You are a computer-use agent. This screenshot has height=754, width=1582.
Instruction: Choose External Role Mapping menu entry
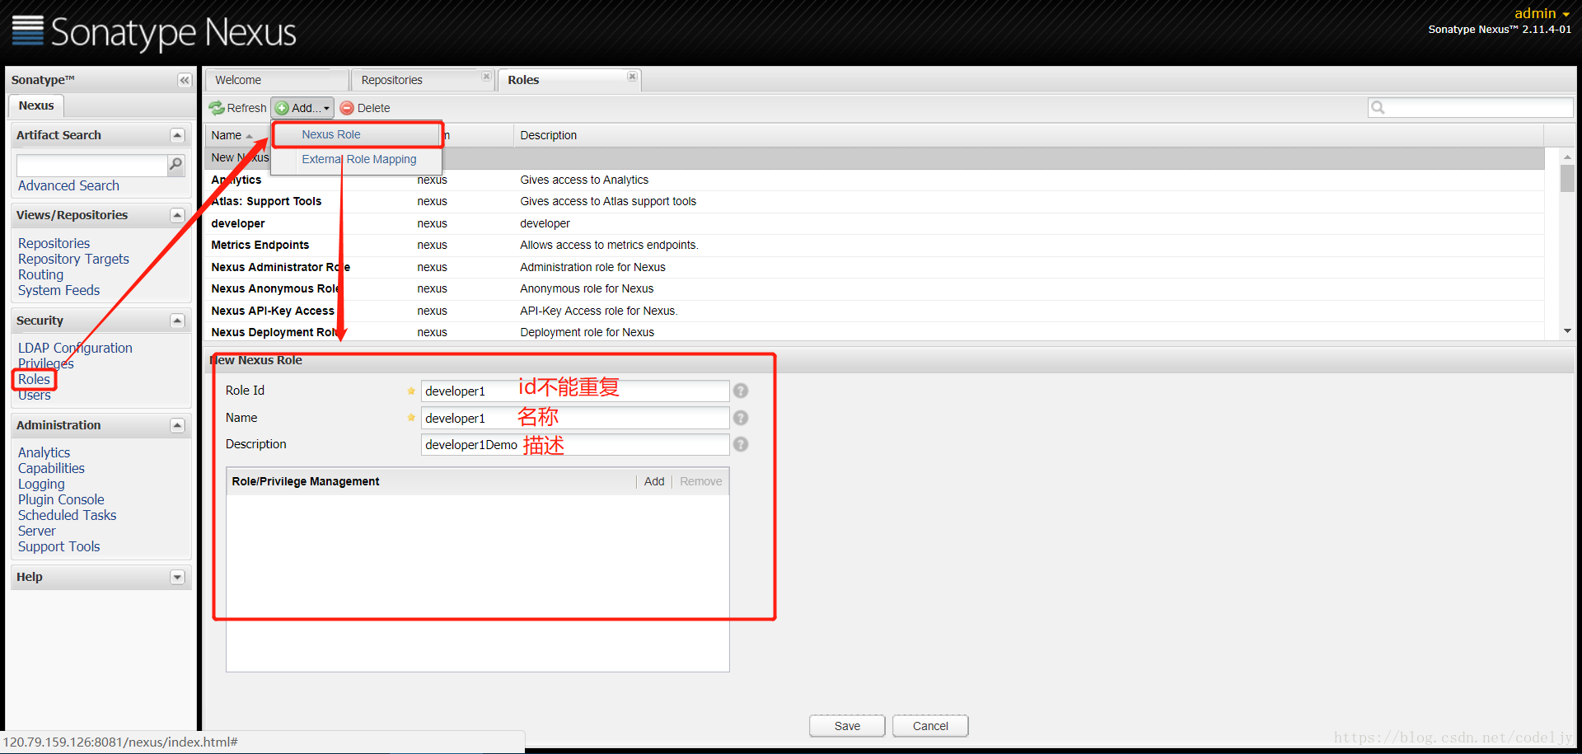[x=358, y=159]
